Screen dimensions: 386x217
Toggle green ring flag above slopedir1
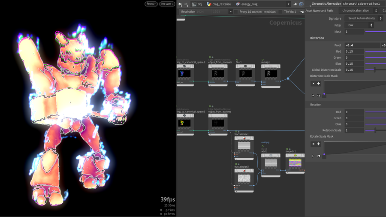tap(287, 149)
